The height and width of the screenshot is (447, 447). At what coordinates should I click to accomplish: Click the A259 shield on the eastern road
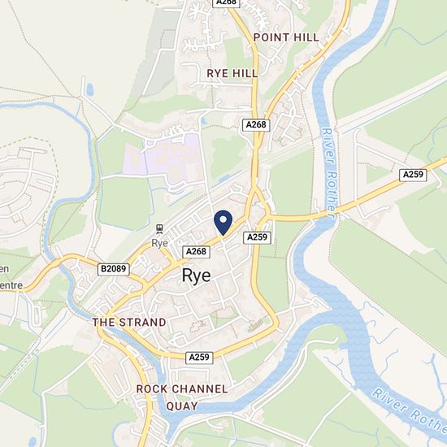point(413,175)
